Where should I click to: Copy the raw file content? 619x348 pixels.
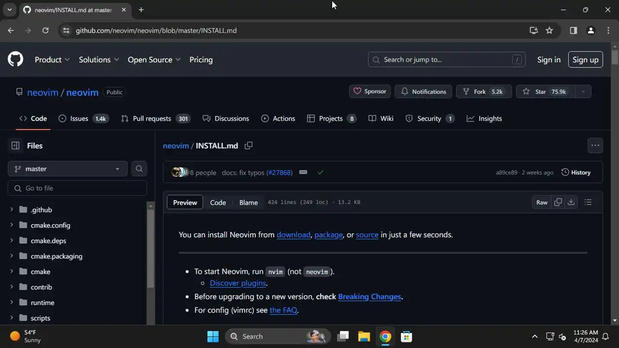click(x=558, y=202)
